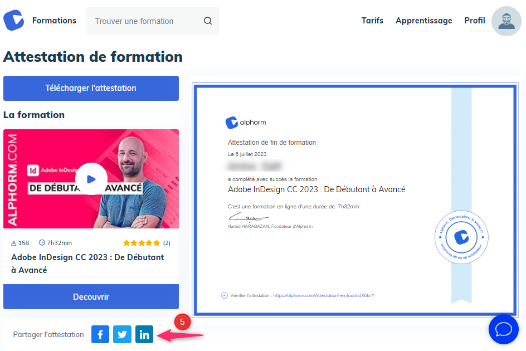The image size is (526, 351).
Task: Click the Hamid HARABAZAN signature line
Action: (x=270, y=226)
